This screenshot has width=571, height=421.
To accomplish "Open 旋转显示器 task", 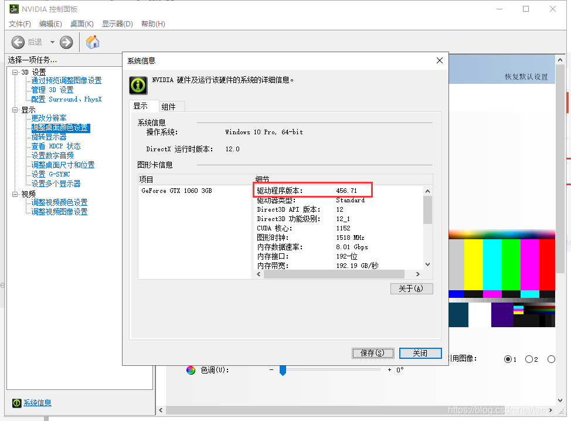I will coord(49,137).
